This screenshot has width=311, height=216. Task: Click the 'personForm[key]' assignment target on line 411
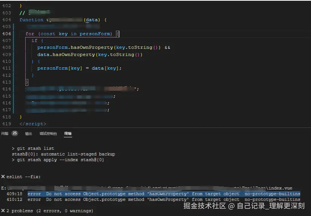click(60, 68)
